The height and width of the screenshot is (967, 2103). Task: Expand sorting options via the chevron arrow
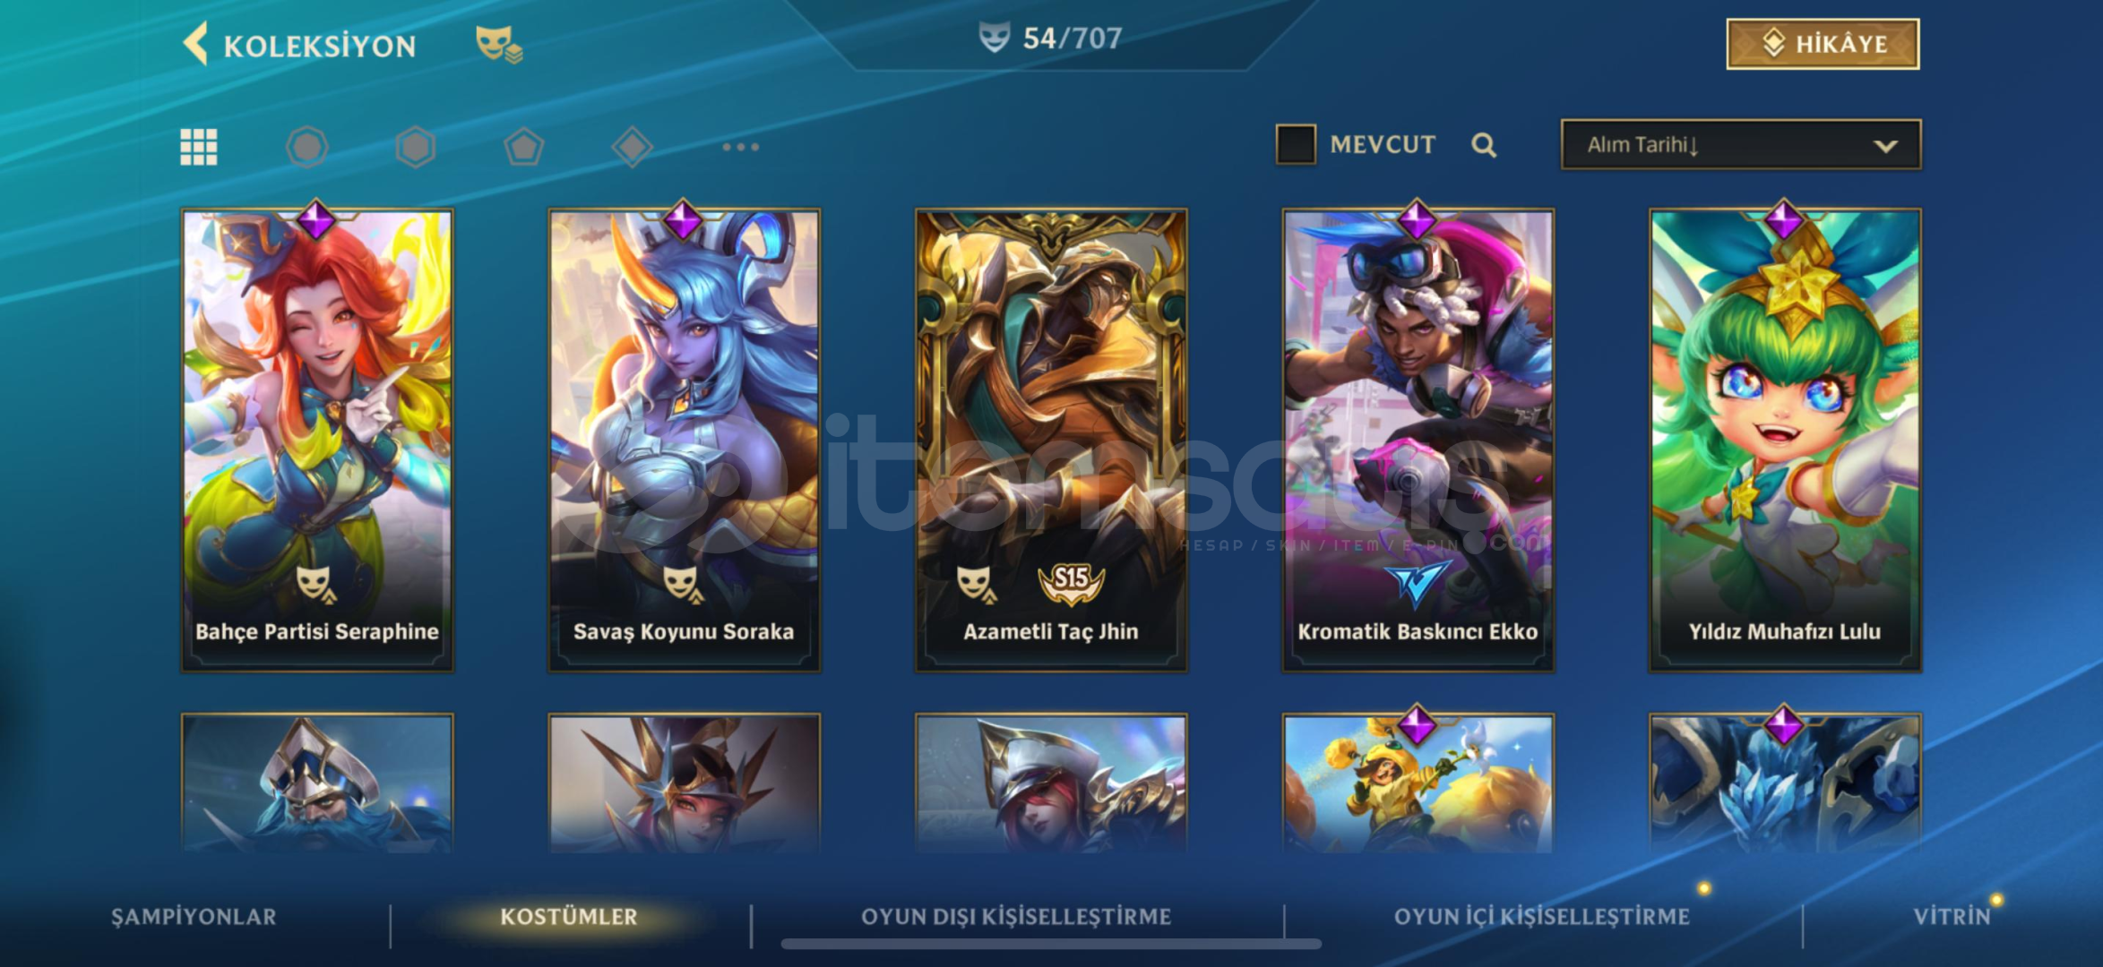tap(1885, 146)
